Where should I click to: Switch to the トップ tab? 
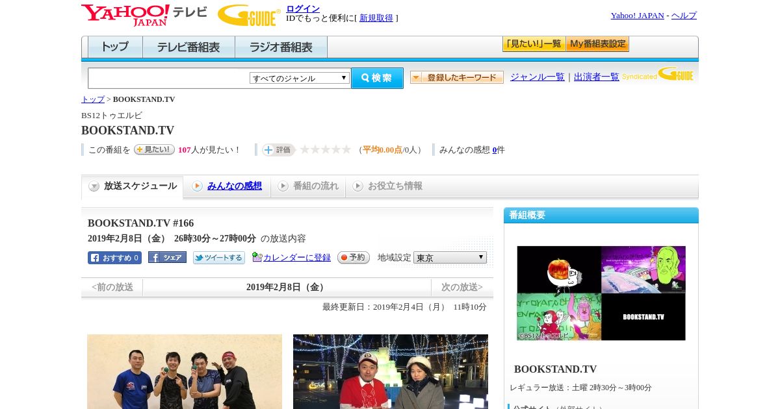tap(115, 47)
